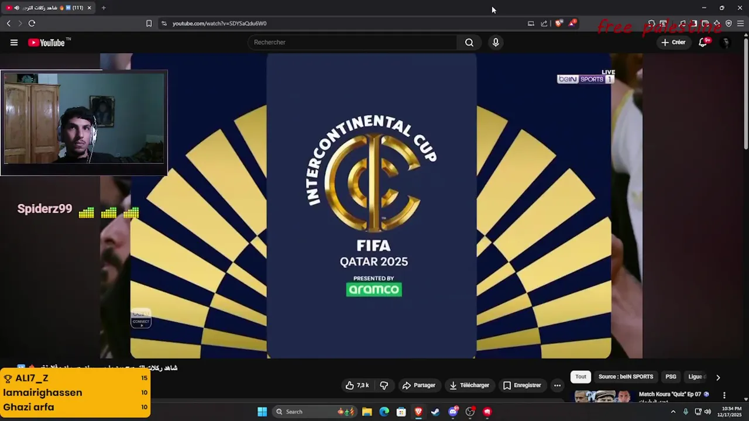Open the account avatar menu
This screenshot has width=749, height=421.
pyautogui.click(x=726, y=43)
